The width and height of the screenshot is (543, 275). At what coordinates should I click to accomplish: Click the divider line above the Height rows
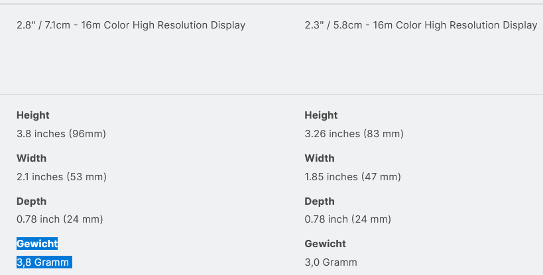[271, 95]
